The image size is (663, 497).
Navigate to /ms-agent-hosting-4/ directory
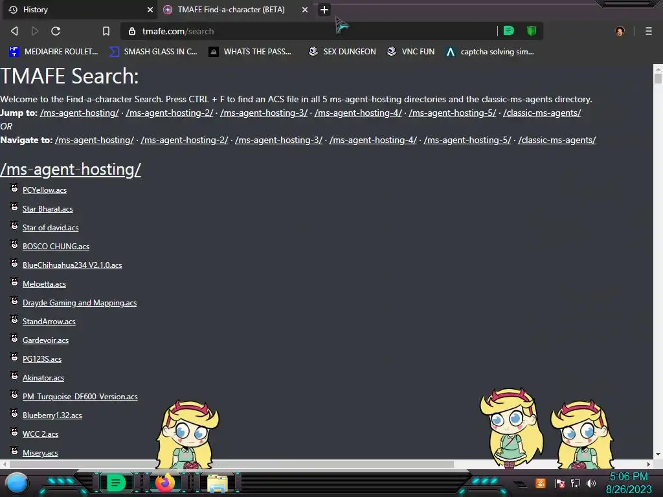373,140
